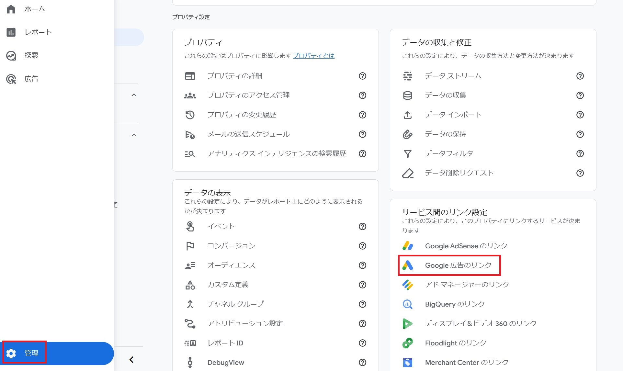Open the DebugView icon
This screenshot has width=623, height=371.
[x=190, y=362]
